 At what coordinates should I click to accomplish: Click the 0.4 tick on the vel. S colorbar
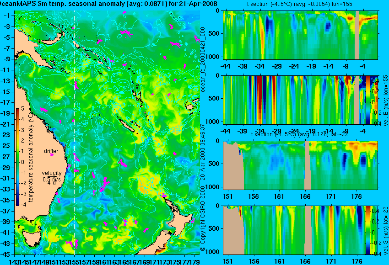pyautogui.click(x=375, y=211)
